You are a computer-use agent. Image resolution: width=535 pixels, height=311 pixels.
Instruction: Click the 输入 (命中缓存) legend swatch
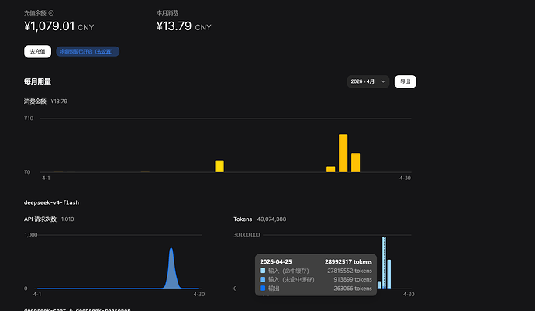tap(263, 271)
